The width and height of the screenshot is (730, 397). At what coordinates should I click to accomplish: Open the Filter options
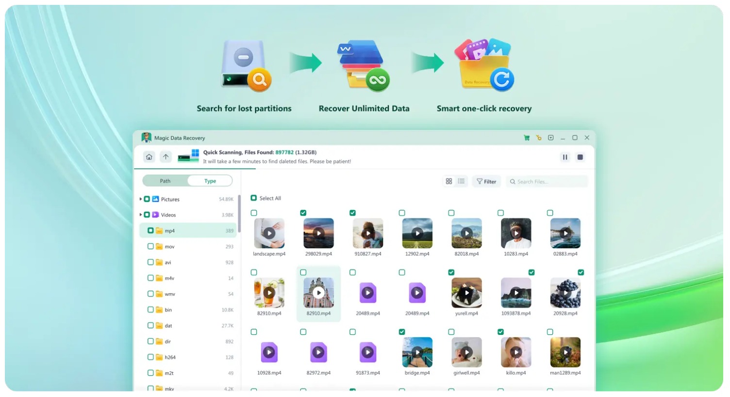486,182
